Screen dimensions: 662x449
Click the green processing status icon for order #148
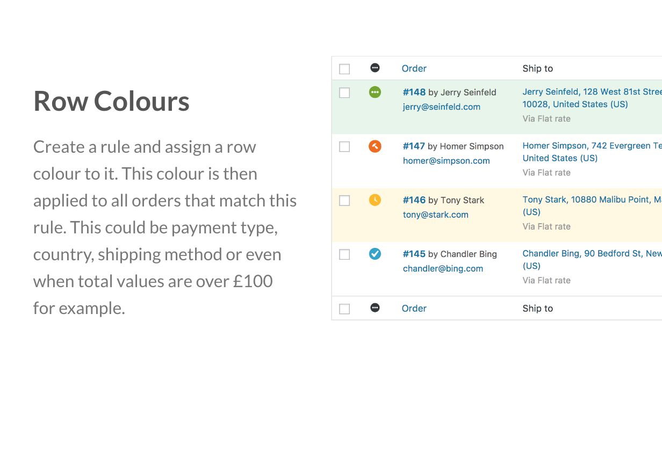375,92
